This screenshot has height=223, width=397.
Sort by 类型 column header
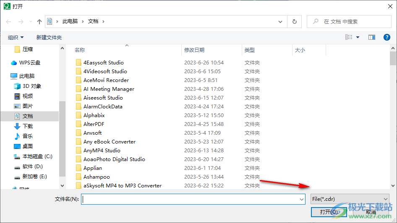tap(249, 50)
